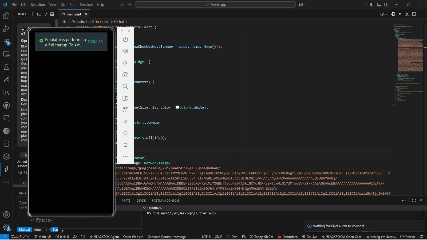Image resolution: width=427 pixels, height=240 pixels.
Task: Click white color swatch before Colors.white
Action: click(x=177, y=107)
